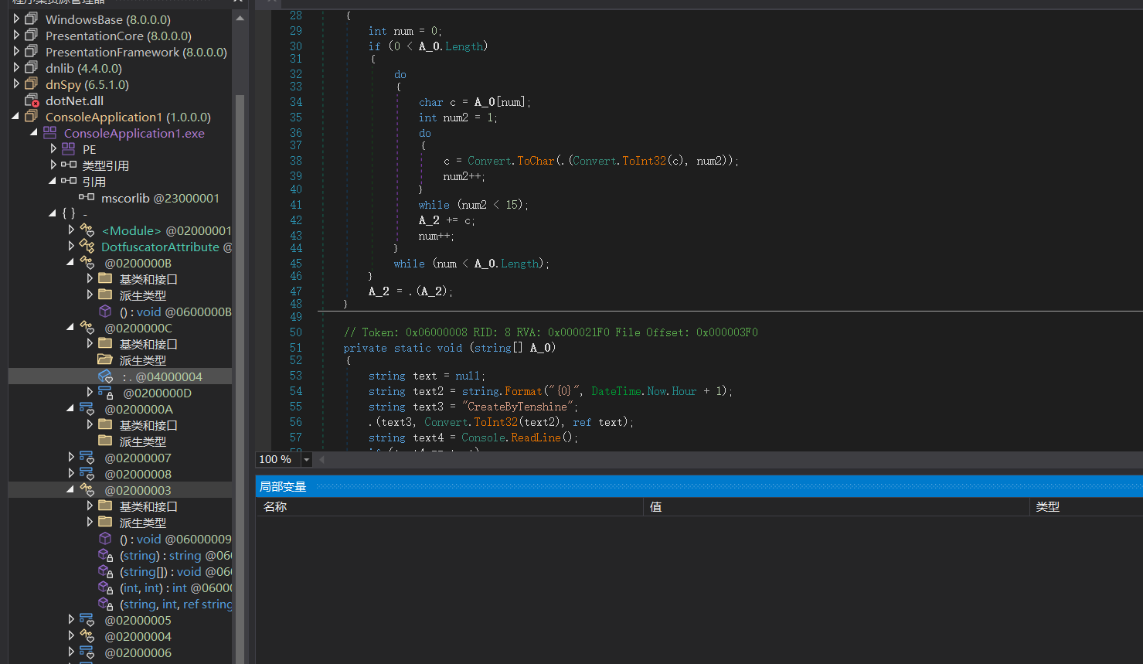Viewport: 1143px width, 664px height.
Task: Open the 100 % zoom dropdown
Action: [x=306, y=459]
